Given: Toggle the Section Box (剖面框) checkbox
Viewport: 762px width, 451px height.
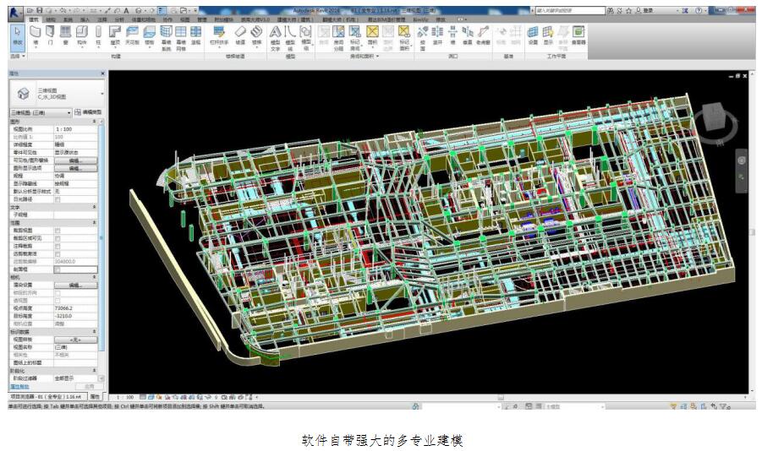Looking at the screenshot, I should click(x=58, y=269).
